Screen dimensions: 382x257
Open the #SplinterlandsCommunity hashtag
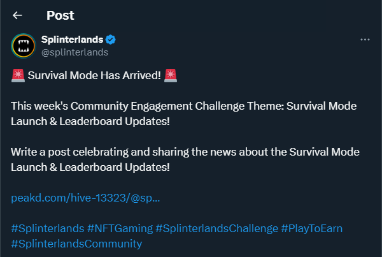tap(76, 244)
